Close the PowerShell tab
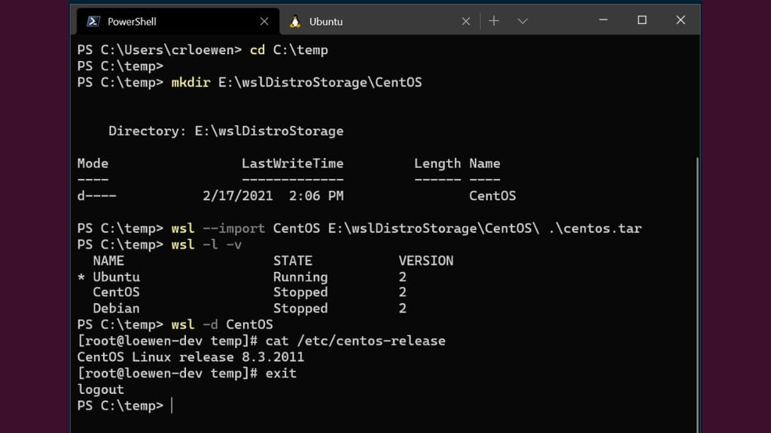Viewport: 771px width, 433px height. [x=264, y=21]
